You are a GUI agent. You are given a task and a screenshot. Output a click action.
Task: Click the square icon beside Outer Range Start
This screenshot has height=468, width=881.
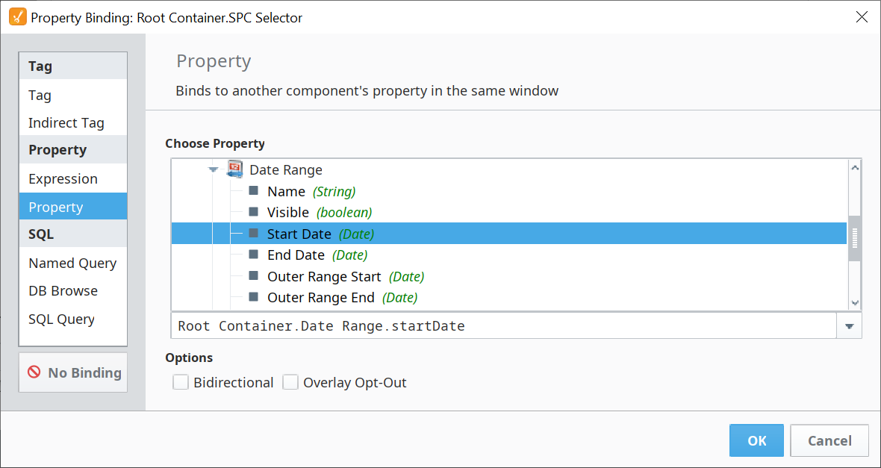point(253,276)
